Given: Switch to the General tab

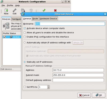Looking at the screenshot, I should (27, 19).
